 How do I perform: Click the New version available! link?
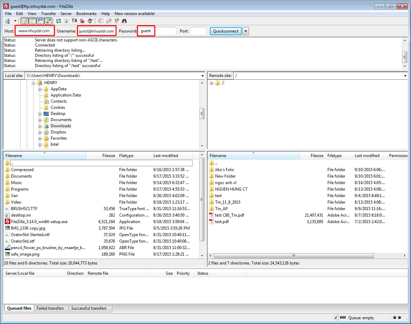pyautogui.click(x=135, y=14)
